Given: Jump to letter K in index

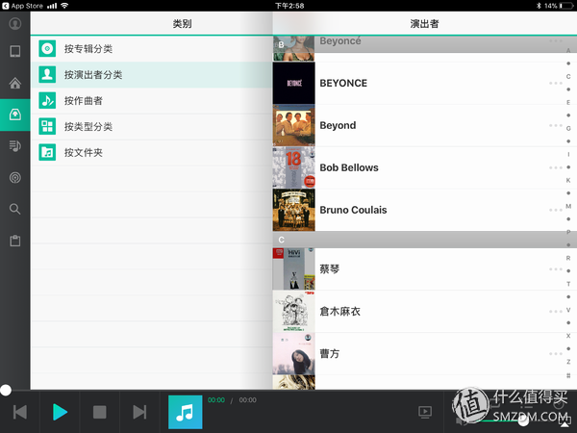Looking at the screenshot, I should (x=568, y=180).
